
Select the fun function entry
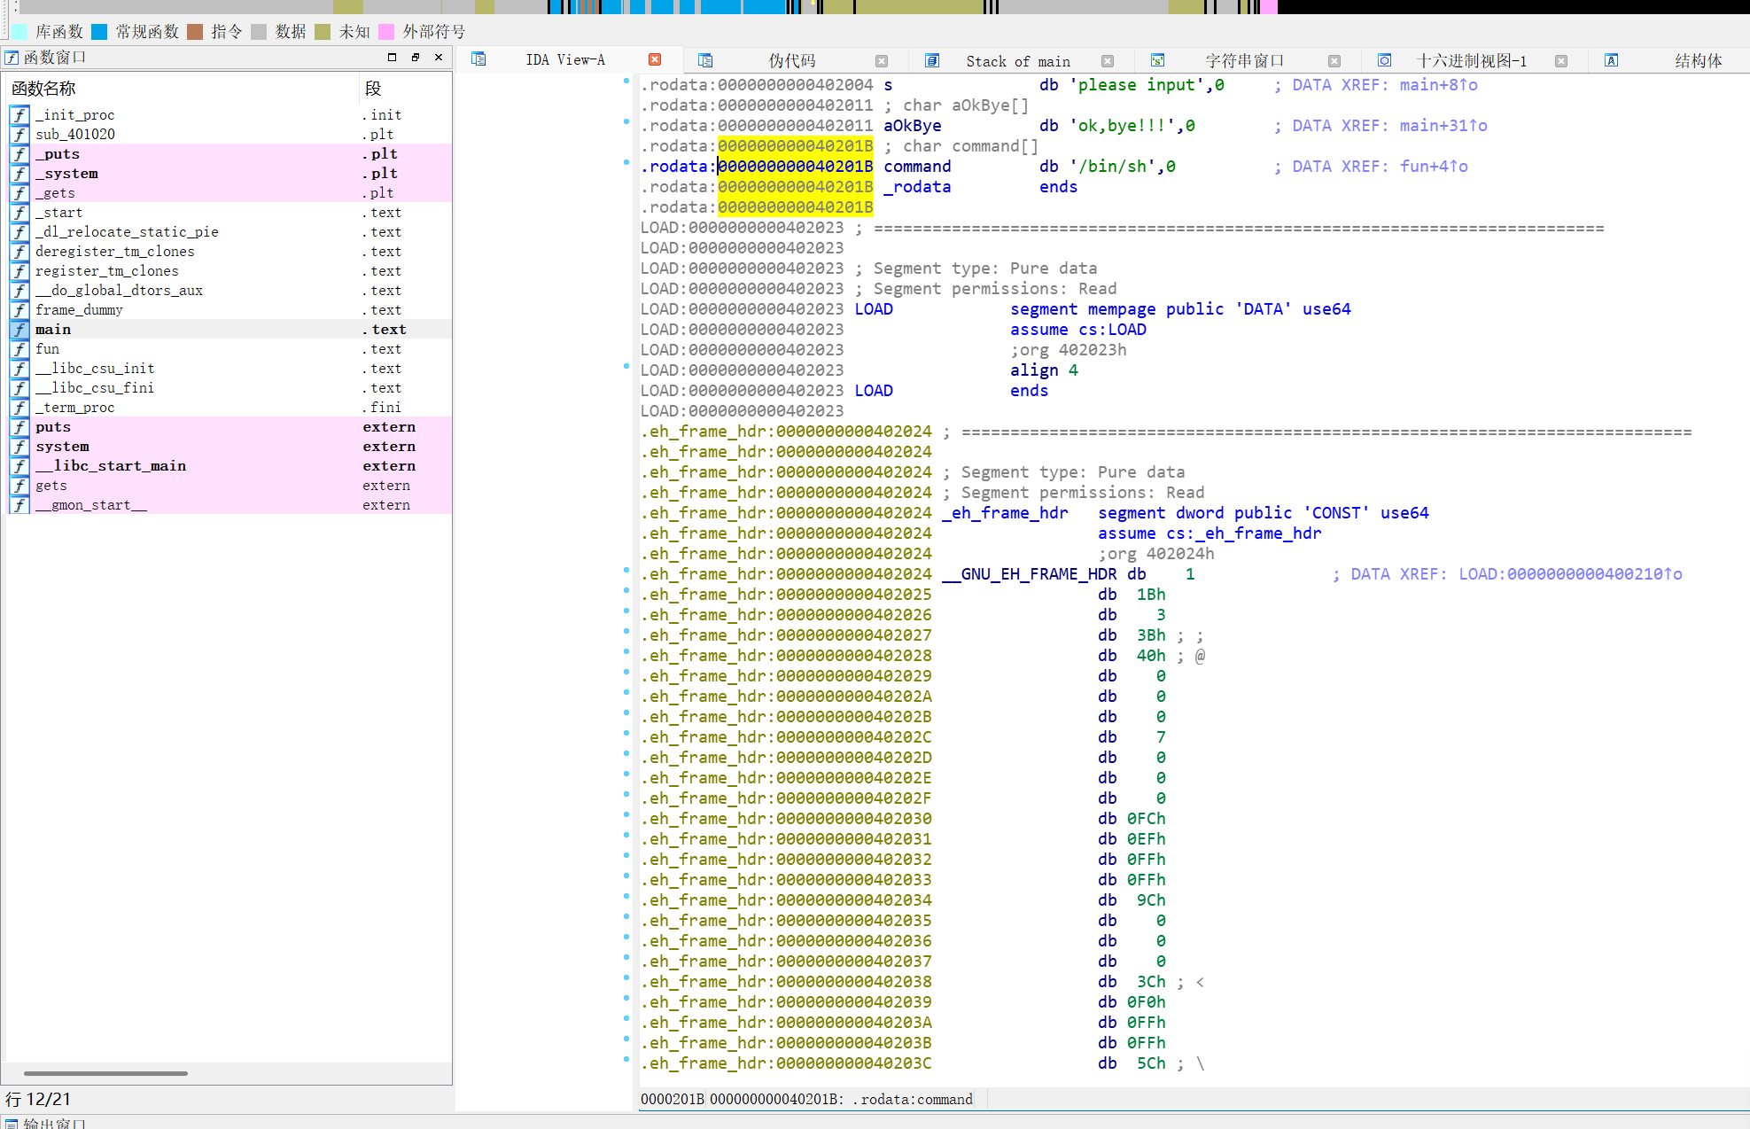pos(48,349)
